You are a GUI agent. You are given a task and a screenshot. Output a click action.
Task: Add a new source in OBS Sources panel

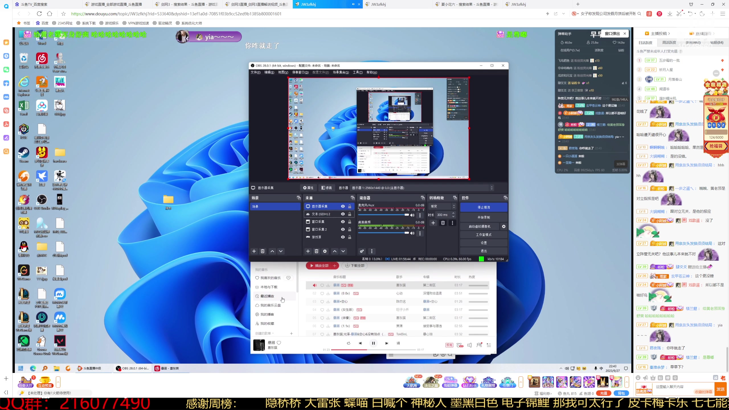(x=308, y=251)
